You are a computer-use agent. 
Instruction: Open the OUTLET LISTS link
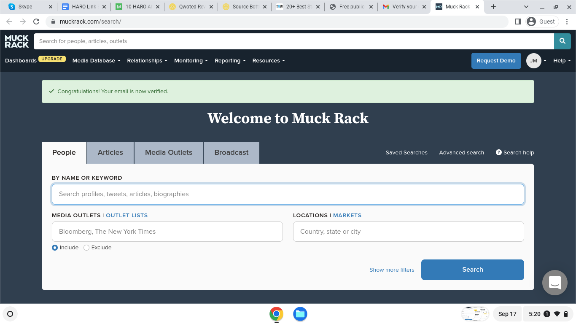(x=127, y=215)
